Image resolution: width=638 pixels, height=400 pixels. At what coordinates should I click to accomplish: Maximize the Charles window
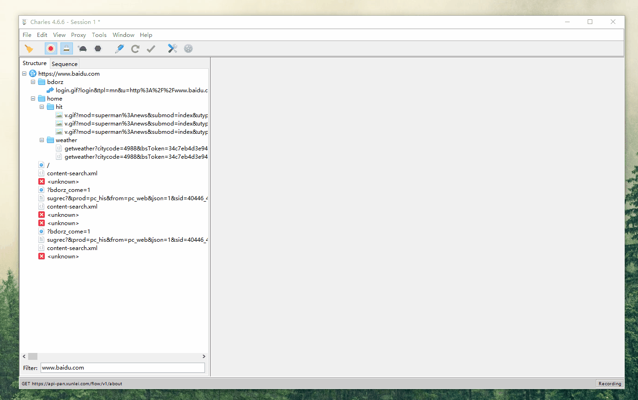tap(590, 22)
